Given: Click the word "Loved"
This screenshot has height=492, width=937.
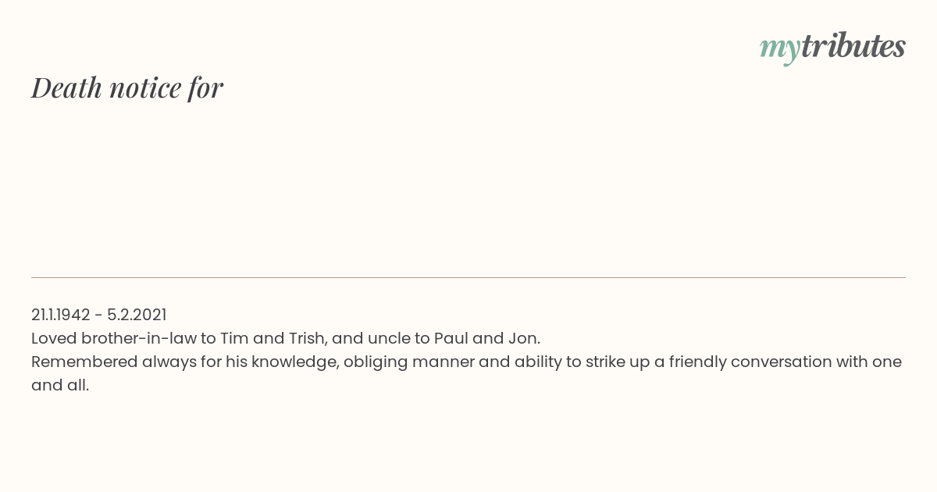Looking at the screenshot, I should [54, 338].
